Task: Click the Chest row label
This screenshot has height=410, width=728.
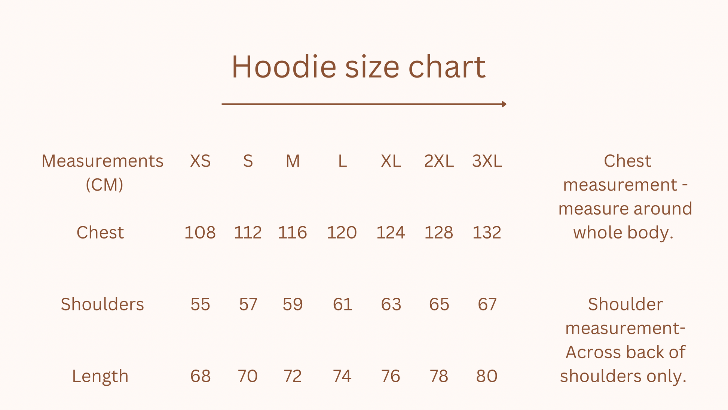Action: click(100, 233)
